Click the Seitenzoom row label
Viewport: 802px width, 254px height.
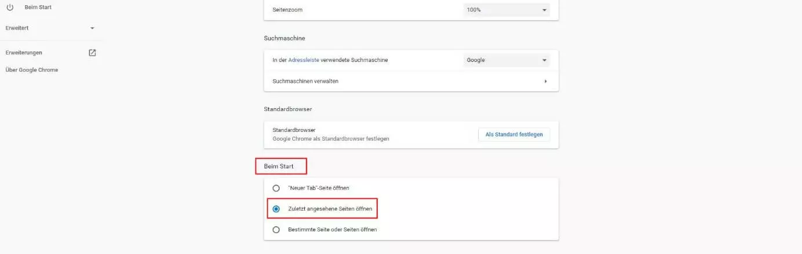(x=287, y=10)
